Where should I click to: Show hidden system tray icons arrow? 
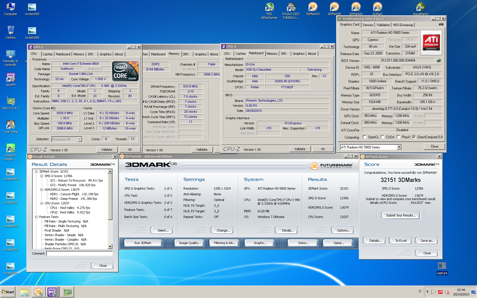click(x=427, y=292)
